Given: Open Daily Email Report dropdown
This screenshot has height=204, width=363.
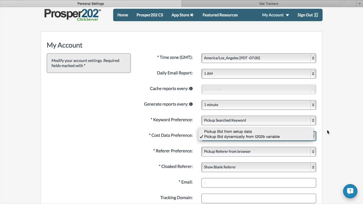Looking at the screenshot, I should (259, 74).
